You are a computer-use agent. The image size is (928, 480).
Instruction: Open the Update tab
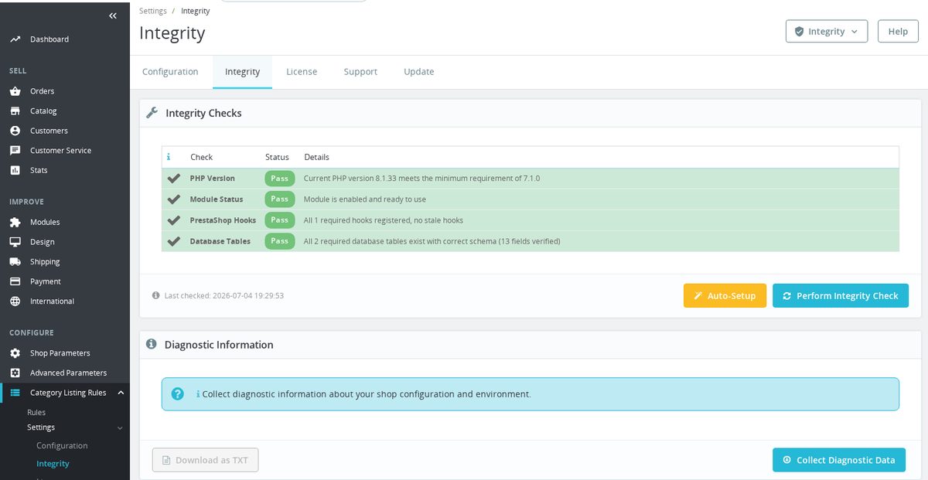click(419, 71)
